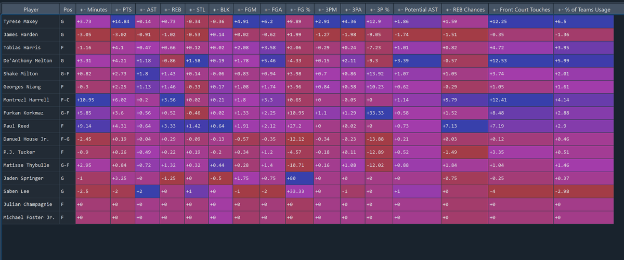Sort by the +- PTS column header
624x260 pixels.
(x=123, y=9)
